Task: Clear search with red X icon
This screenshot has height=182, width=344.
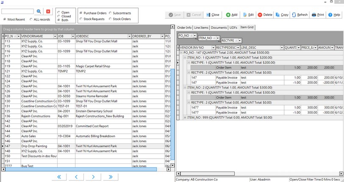Action: (x=48, y=11)
